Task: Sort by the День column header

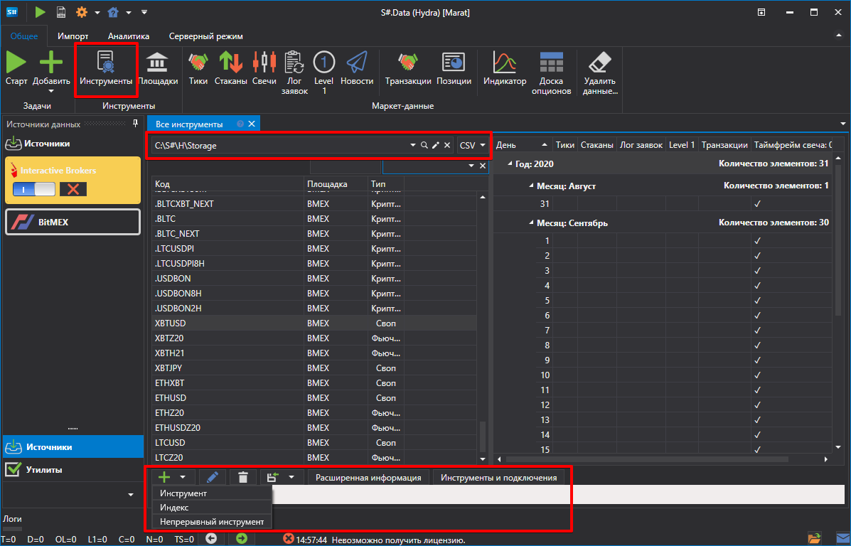Action: point(522,145)
